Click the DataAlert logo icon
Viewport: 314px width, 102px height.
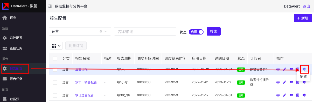point(5,6)
